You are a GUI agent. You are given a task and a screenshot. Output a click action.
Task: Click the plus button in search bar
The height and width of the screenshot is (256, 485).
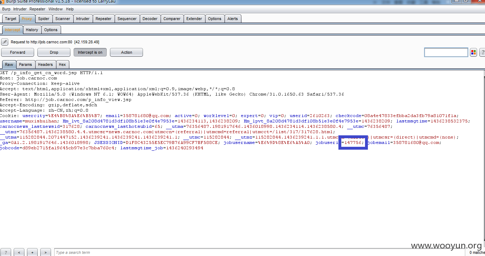pos(32,252)
